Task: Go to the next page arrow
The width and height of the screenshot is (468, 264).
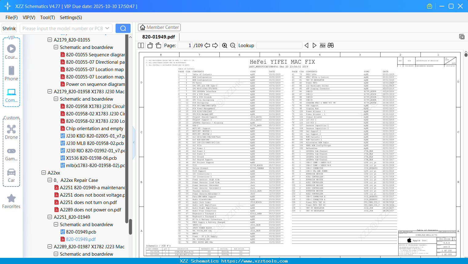Action: click(x=215, y=46)
